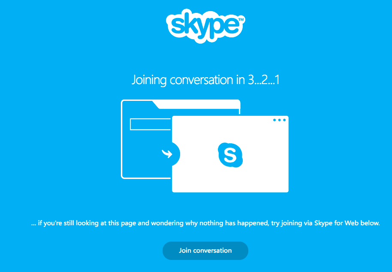392x272 pixels.
Task: Click the Skype cloud logo at top
Action: (205, 25)
